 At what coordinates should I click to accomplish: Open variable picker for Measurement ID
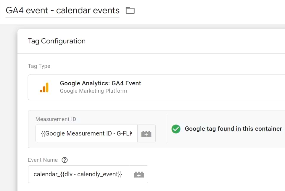[x=146, y=134]
